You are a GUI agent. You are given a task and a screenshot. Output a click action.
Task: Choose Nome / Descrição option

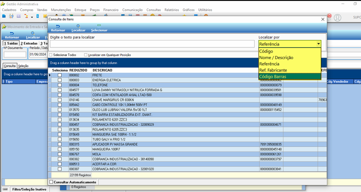(290, 58)
